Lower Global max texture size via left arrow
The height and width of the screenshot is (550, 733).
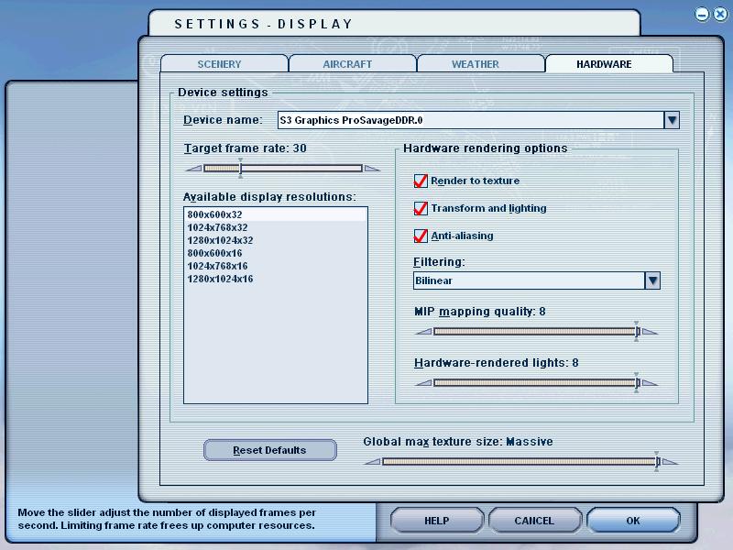[372, 462]
